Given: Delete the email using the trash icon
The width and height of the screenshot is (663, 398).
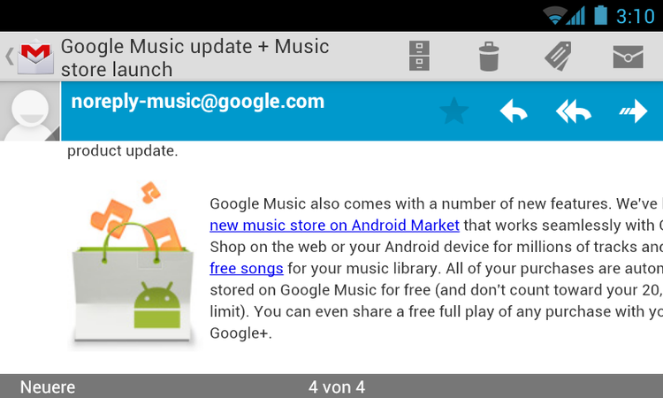Looking at the screenshot, I should 489,57.
